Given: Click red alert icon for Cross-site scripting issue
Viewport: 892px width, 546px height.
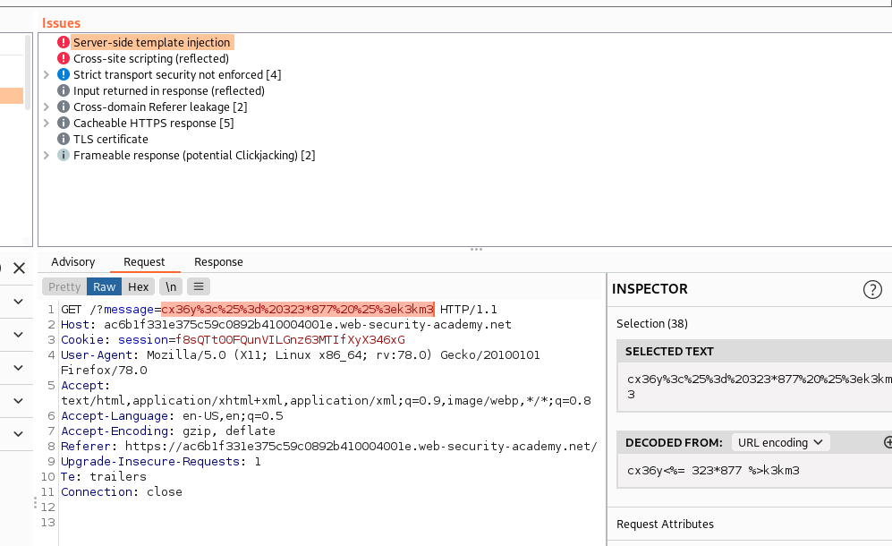Looking at the screenshot, I should (64, 59).
